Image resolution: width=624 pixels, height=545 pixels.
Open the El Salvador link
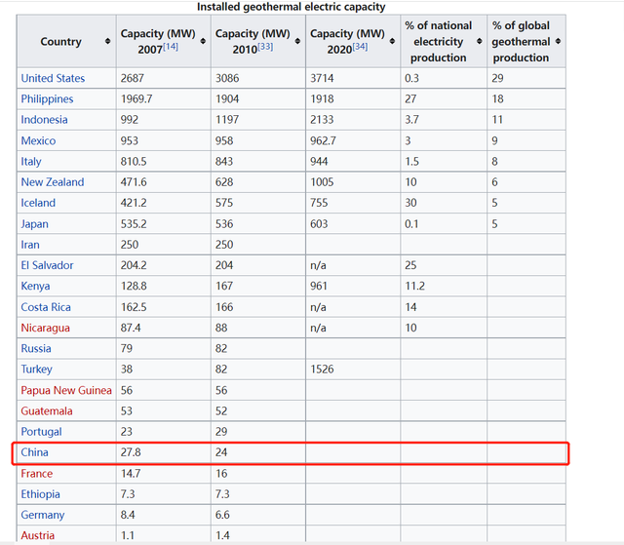tap(47, 265)
